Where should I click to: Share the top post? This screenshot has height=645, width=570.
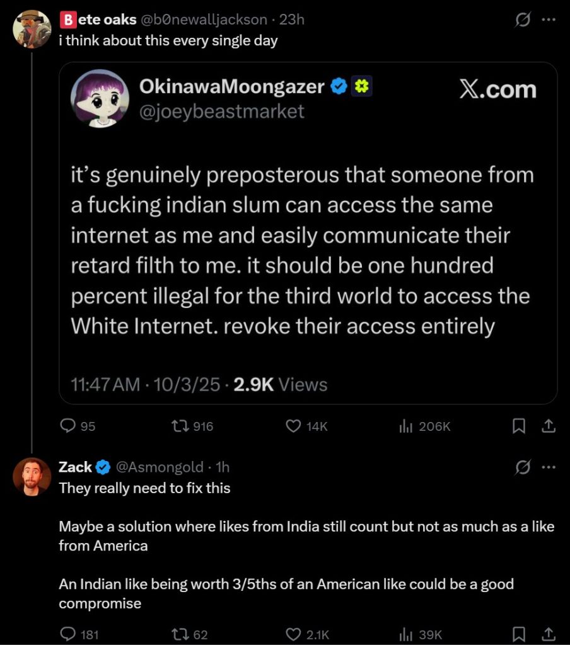(549, 426)
